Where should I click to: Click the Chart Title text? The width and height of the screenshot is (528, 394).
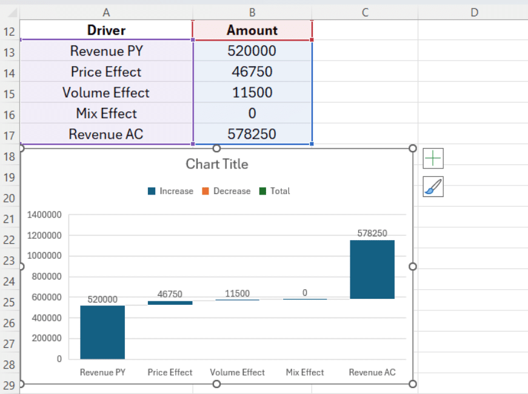(217, 164)
